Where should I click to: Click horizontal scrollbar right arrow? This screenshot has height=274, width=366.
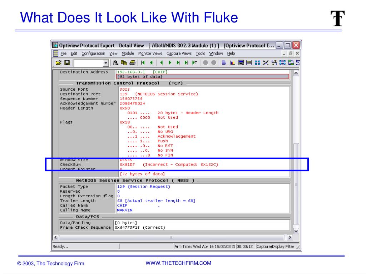290,237
